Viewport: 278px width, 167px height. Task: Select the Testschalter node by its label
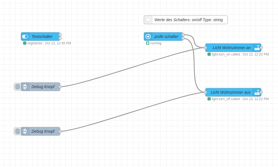point(42,37)
